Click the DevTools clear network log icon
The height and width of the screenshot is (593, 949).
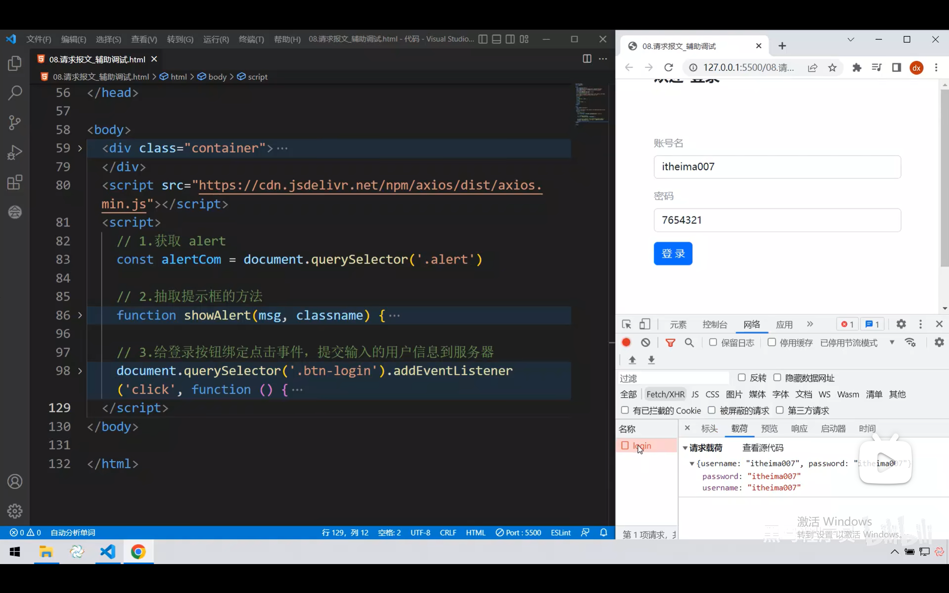(x=646, y=342)
